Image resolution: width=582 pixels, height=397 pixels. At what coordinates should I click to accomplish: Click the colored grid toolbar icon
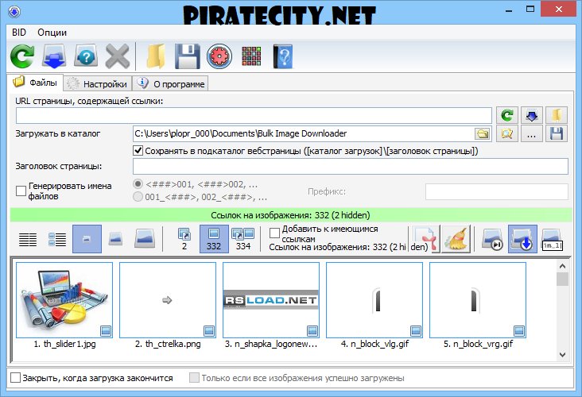click(x=251, y=56)
